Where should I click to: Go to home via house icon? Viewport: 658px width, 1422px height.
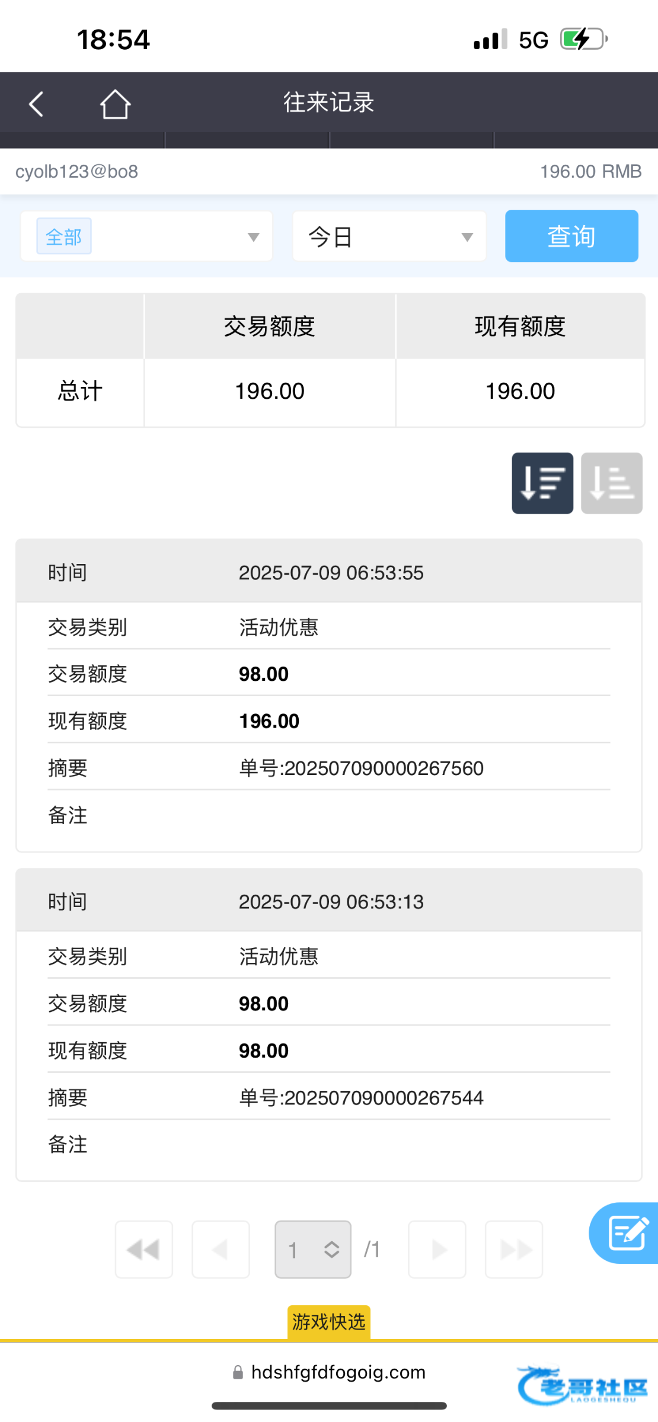[x=115, y=104]
